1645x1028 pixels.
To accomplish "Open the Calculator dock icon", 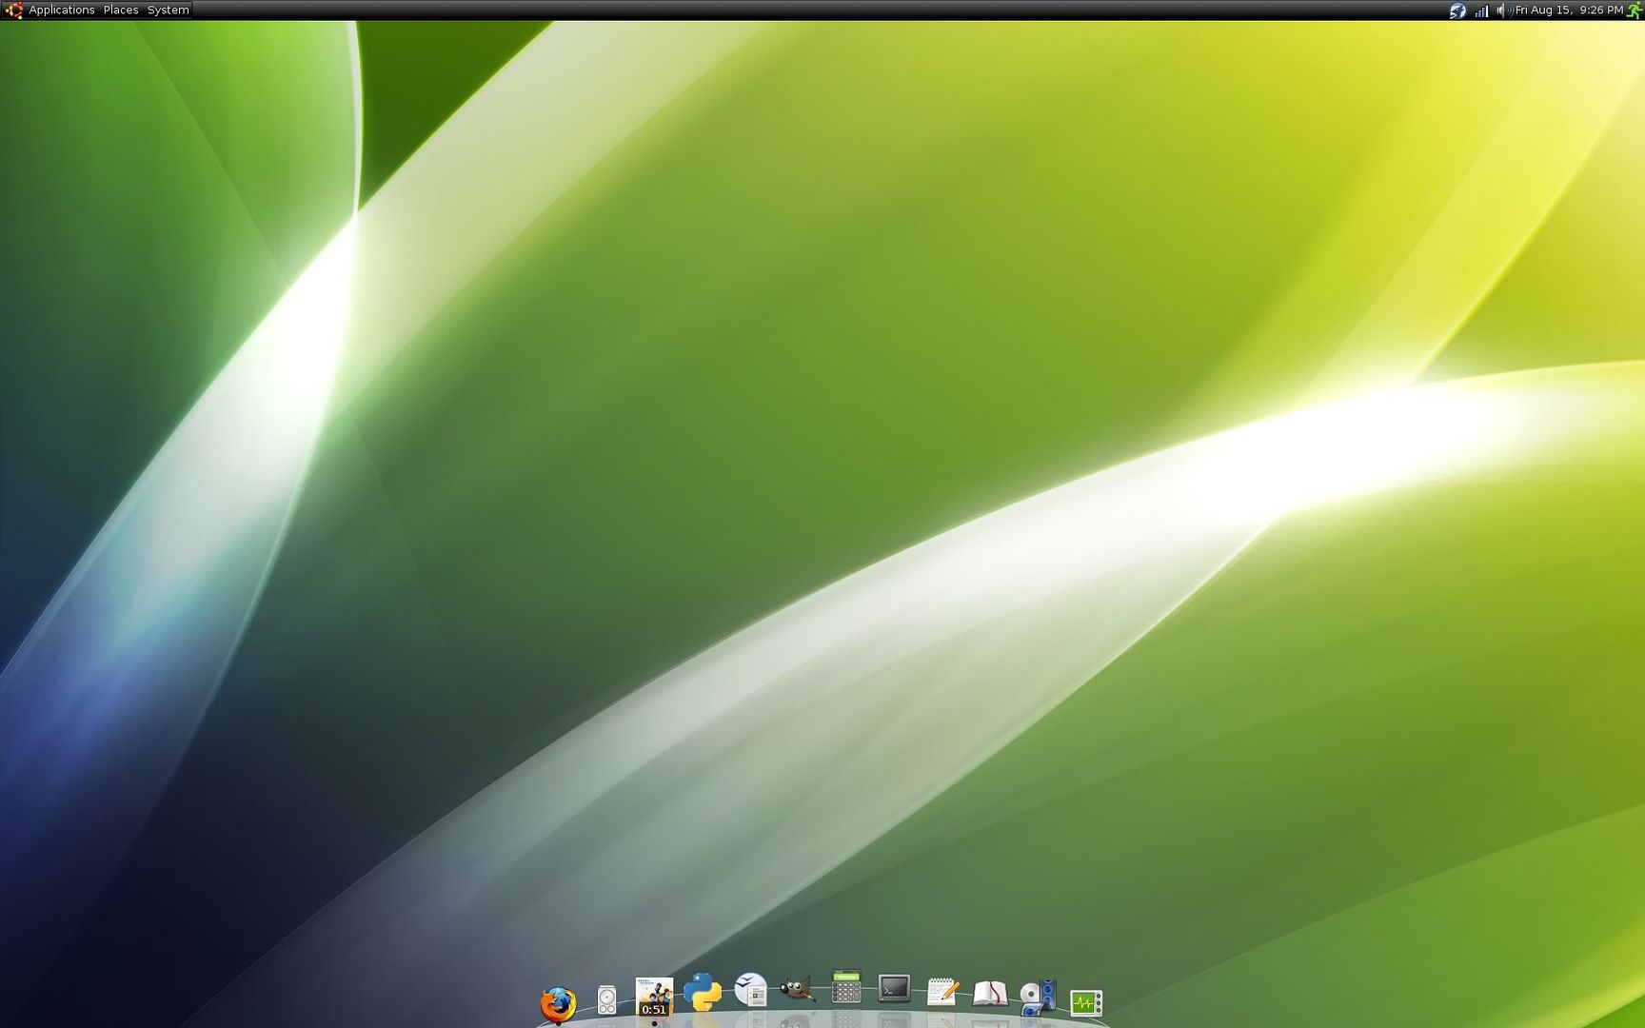I will click(846, 987).
